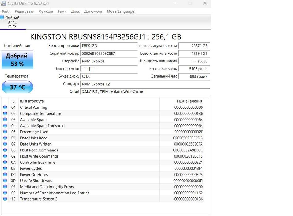
Task: Click the interface field NVM Express
Action: point(109,61)
